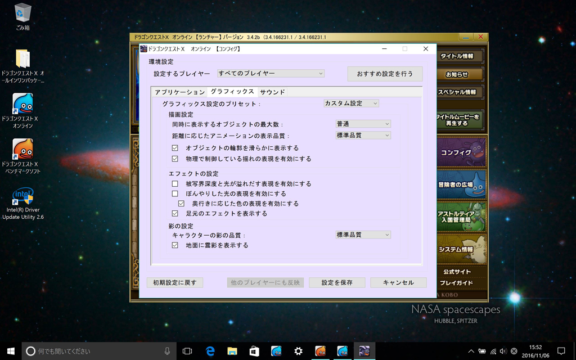Close the launcher window with red X

point(480,37)
